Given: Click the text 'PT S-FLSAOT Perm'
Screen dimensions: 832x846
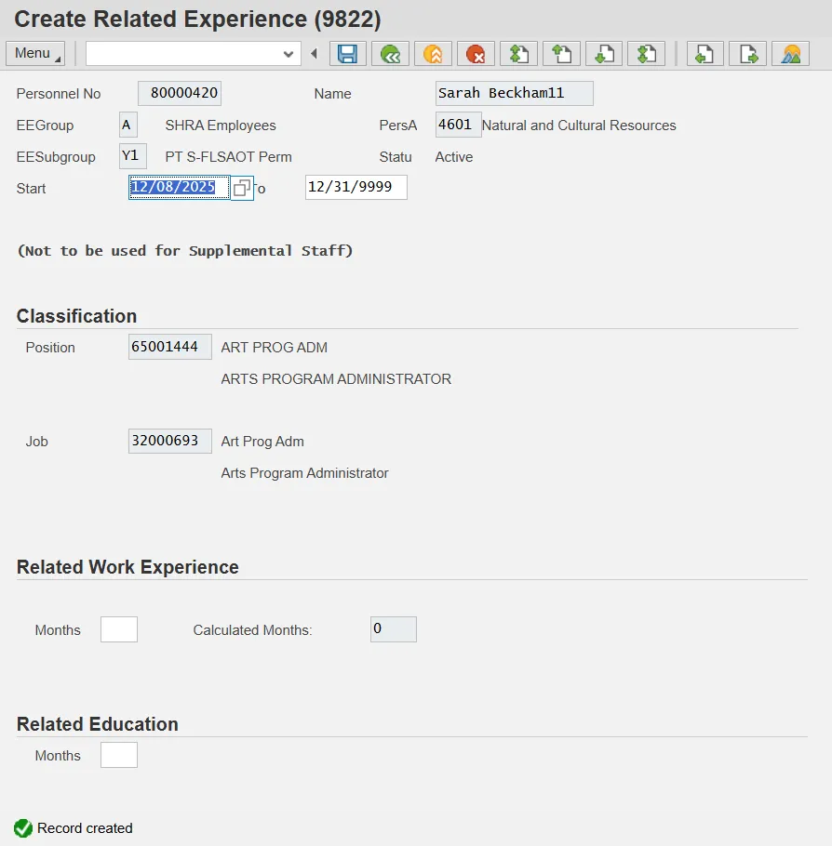Looking at the screenshot, I should 229,157.
